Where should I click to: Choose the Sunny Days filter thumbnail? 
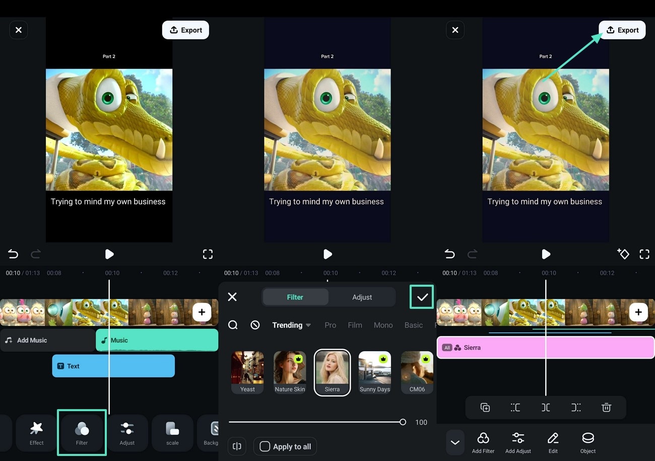[375, 372]
